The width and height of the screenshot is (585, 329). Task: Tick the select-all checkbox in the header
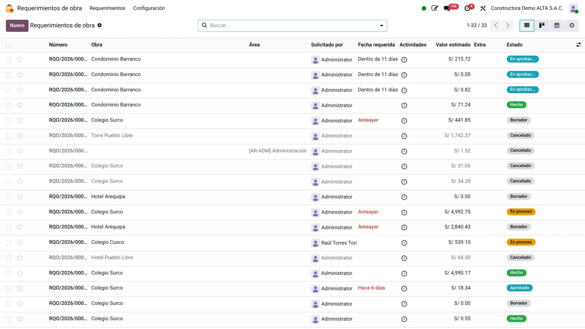click(x=8, y=45)
